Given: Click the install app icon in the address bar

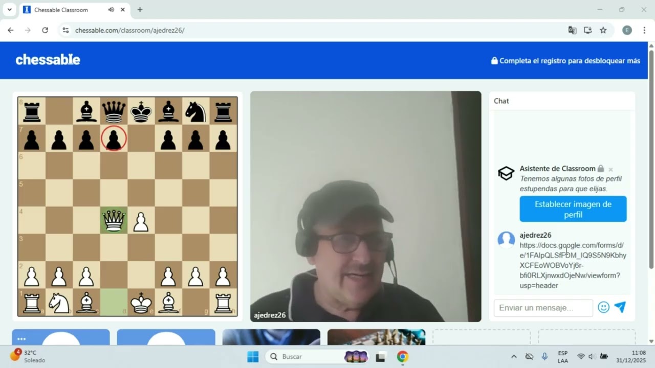Looking at the screenshot, I should [x=587, y=30].
